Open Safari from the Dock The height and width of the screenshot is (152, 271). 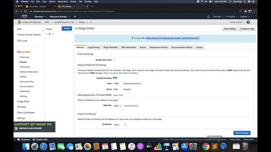pos(44,147)
